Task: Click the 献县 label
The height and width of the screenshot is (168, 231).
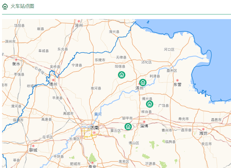Action: point(41,29)
